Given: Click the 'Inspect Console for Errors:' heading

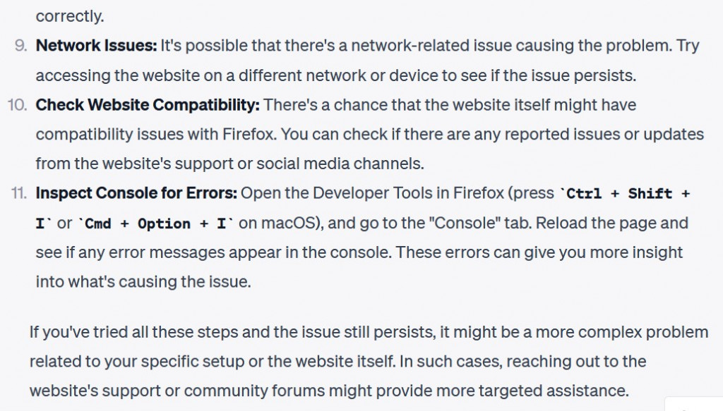Looking at the screenshot, I should [136, 193].
